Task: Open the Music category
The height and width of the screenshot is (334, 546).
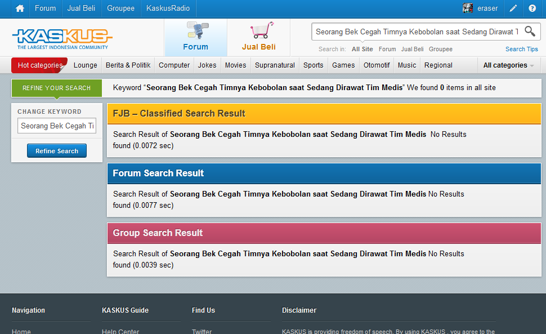Action: (x=407, y=65)
